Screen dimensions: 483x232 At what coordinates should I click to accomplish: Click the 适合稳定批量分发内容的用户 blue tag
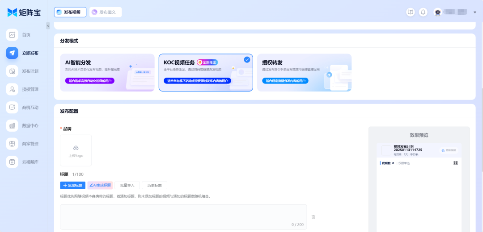pyautogui.click(x=285, y=81)
